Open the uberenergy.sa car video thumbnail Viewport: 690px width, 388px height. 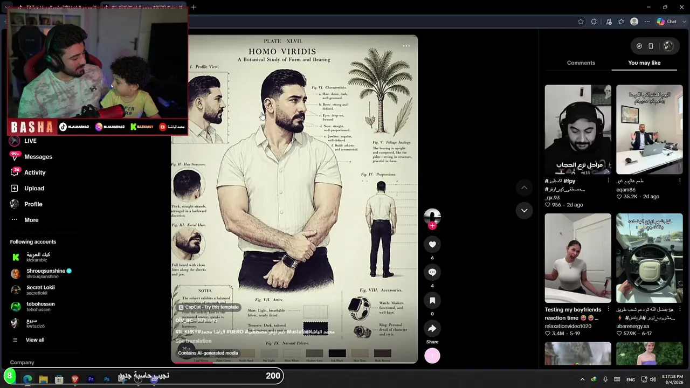tap(650, 258)
